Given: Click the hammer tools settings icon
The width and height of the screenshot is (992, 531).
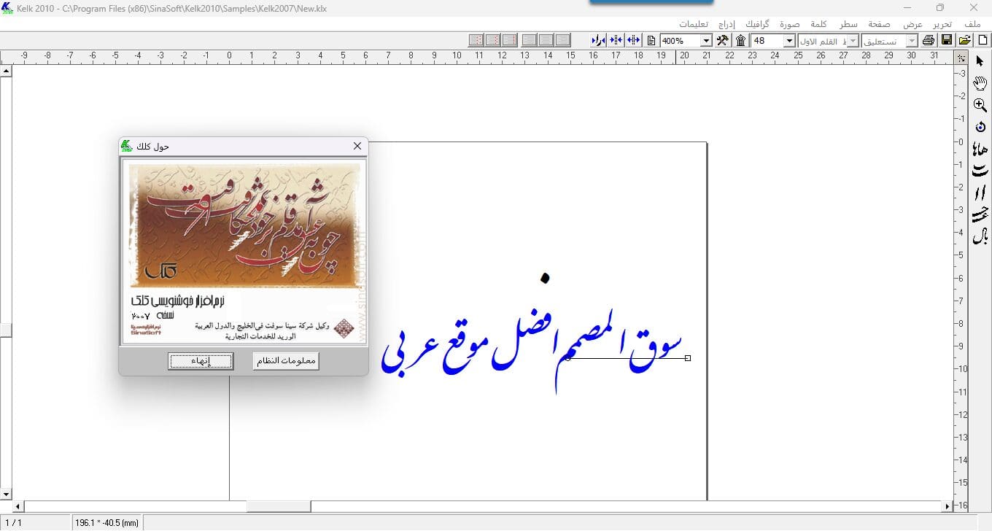Looking at the screenshot, I should click(723, 40).
